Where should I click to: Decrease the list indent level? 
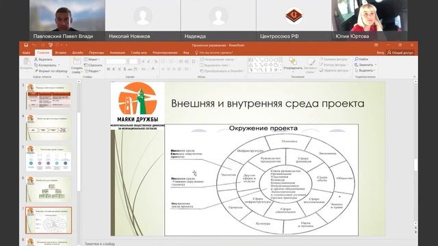coord(181,61)
